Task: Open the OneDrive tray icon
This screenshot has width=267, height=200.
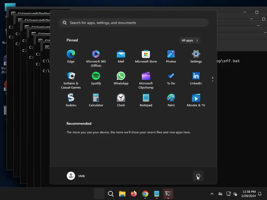Action: point(220,194)
